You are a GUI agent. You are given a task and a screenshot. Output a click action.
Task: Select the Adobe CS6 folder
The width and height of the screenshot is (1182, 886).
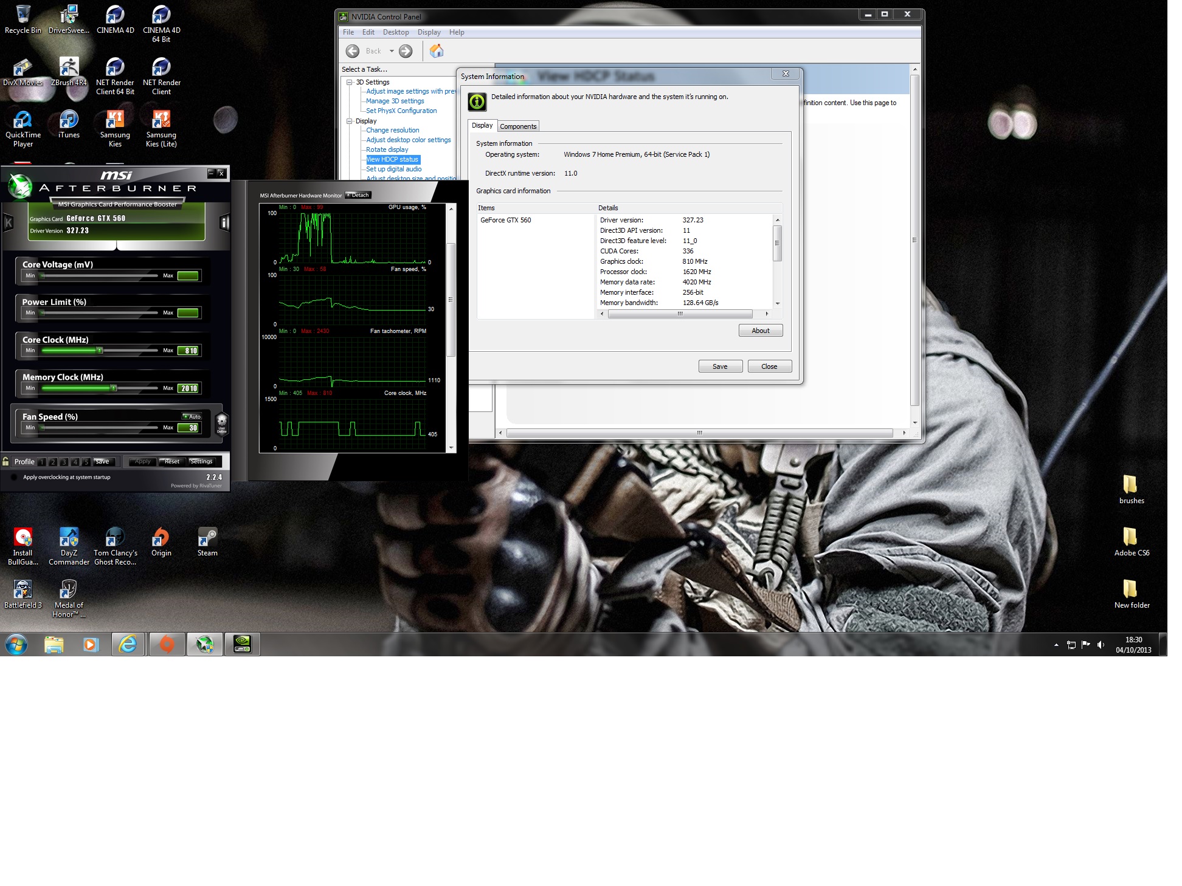pyautogui.click(x=1131, y=541)
